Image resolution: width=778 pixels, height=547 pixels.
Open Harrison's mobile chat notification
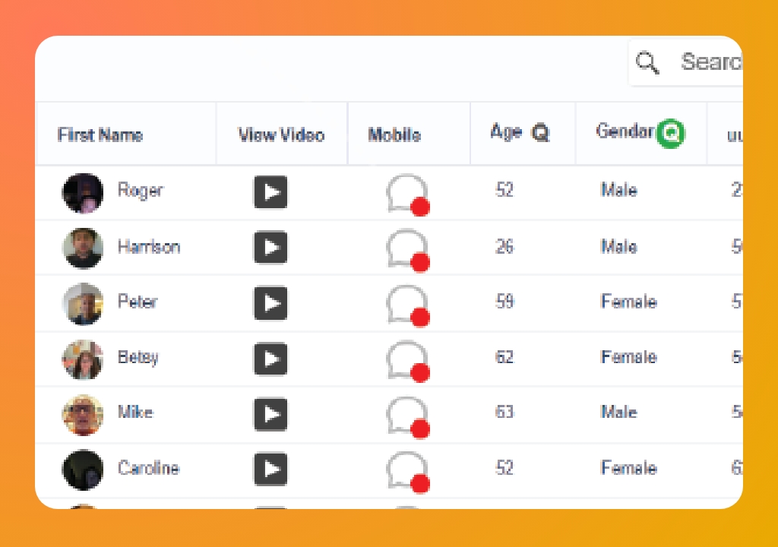point(408,248)
